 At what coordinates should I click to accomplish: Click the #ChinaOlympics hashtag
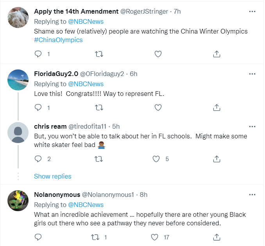(x=58, y=40)
